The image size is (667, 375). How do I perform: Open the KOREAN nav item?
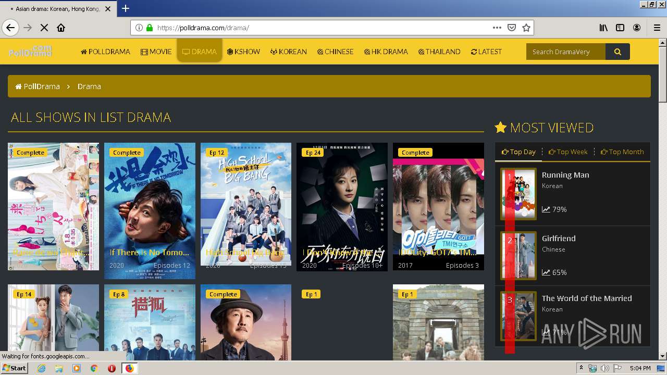point(288,52)
